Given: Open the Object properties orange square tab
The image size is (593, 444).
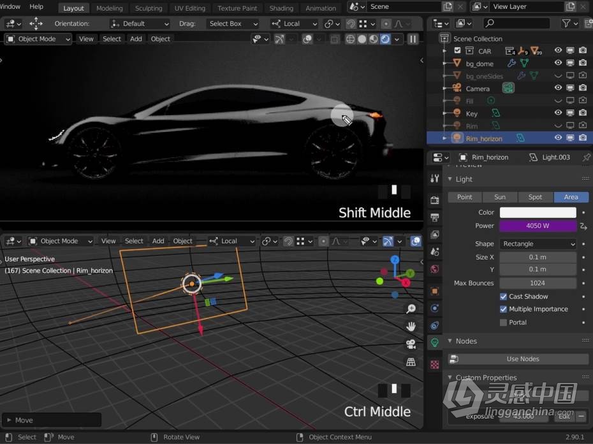Looking at the screenshot, I should coord(435,291).
